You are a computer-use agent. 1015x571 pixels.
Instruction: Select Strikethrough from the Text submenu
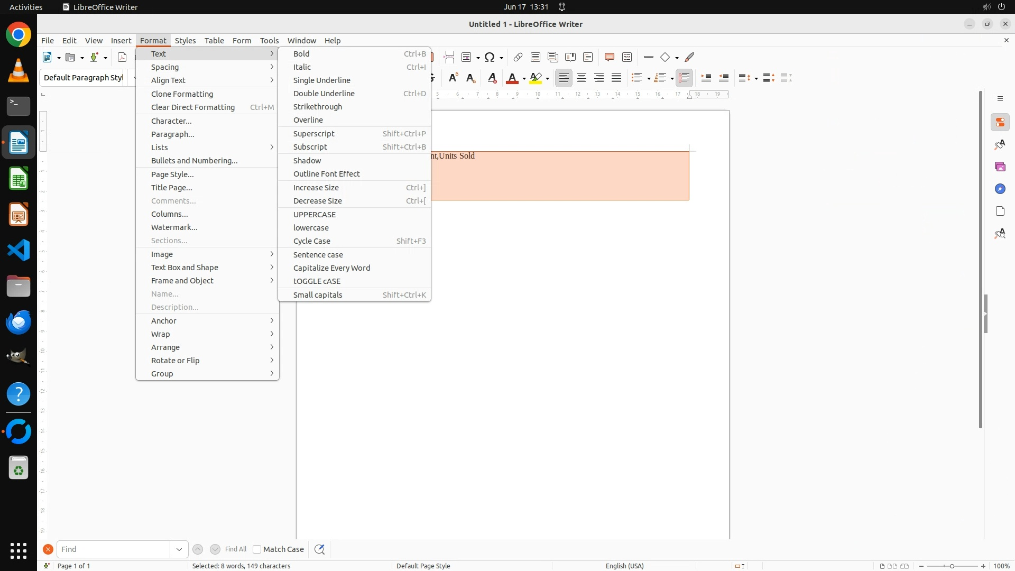click(318, 107)
